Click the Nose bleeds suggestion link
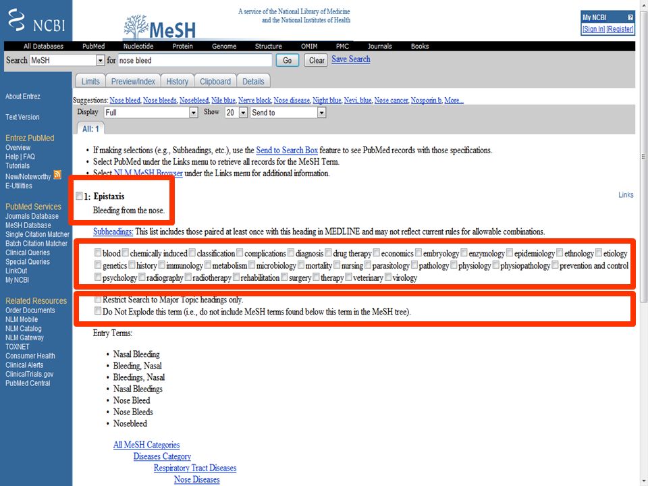648x486 pixels. [160, 100]
